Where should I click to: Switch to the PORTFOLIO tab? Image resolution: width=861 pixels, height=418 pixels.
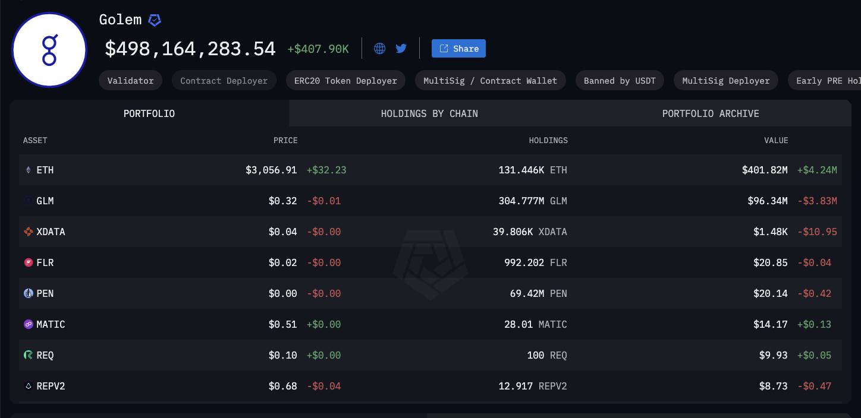[x=149, y=113]
